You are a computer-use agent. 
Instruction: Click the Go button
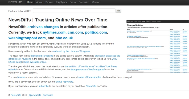coord(119,11)
